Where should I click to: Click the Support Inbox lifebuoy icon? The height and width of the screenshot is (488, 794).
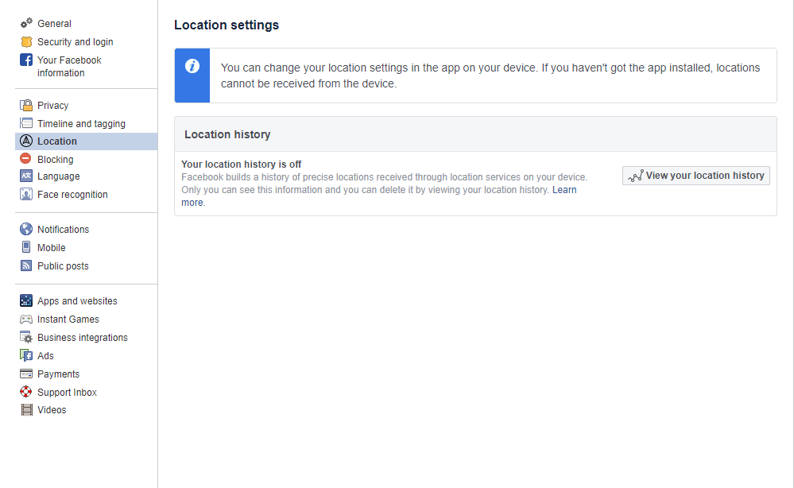point(26,393)
